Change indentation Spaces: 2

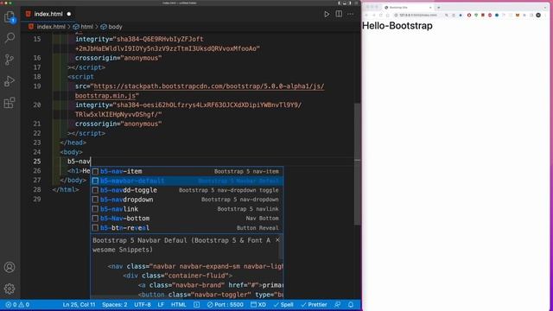115,305
